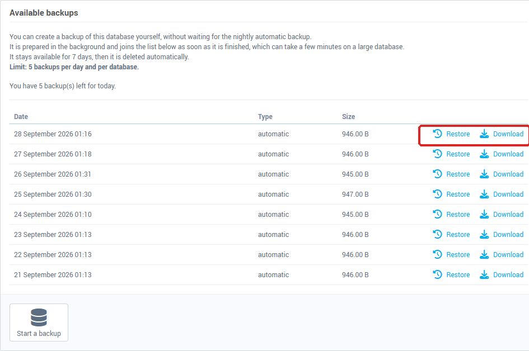529x351 pixels.
Task: Download link text for 24 September 01:10
Action: (x=508, y=215)
